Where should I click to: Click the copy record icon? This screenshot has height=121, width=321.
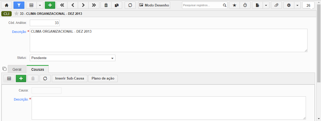pos(117,5)
